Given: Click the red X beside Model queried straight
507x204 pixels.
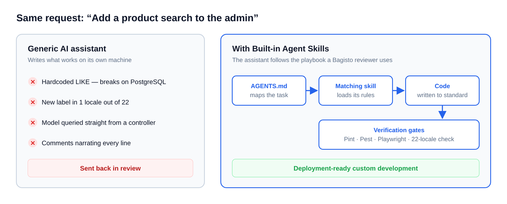Looking at the screenshot, I should pos(33,122).
